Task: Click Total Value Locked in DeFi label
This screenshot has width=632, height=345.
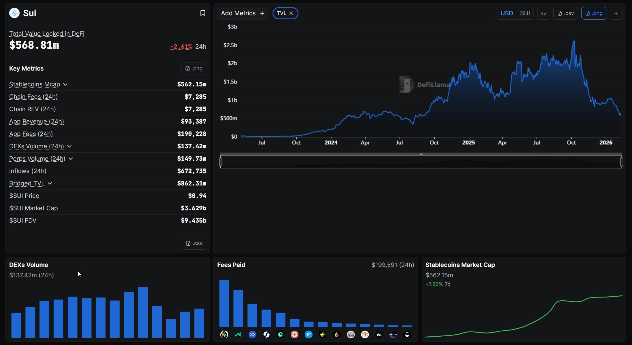Action: tap(47, 34)
